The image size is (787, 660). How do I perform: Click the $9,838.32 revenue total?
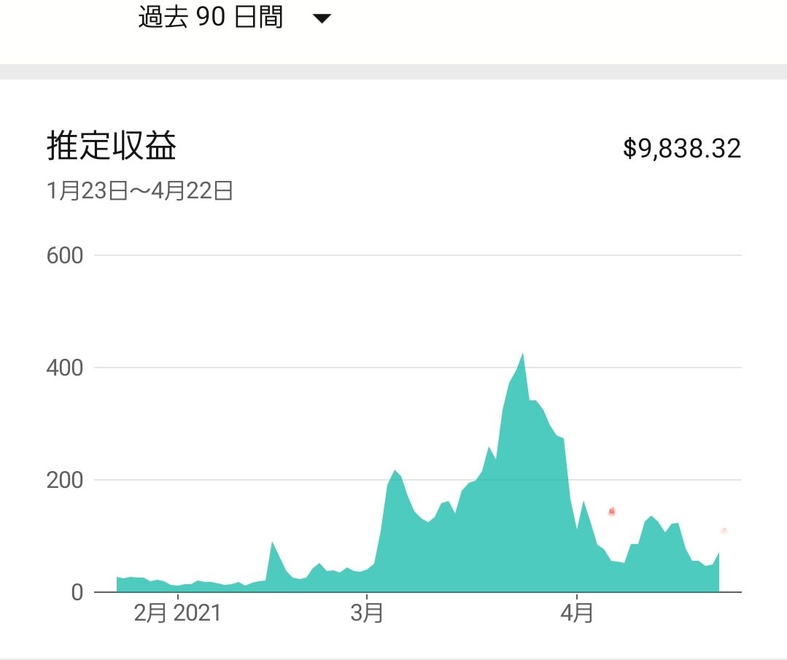[681, 148]
